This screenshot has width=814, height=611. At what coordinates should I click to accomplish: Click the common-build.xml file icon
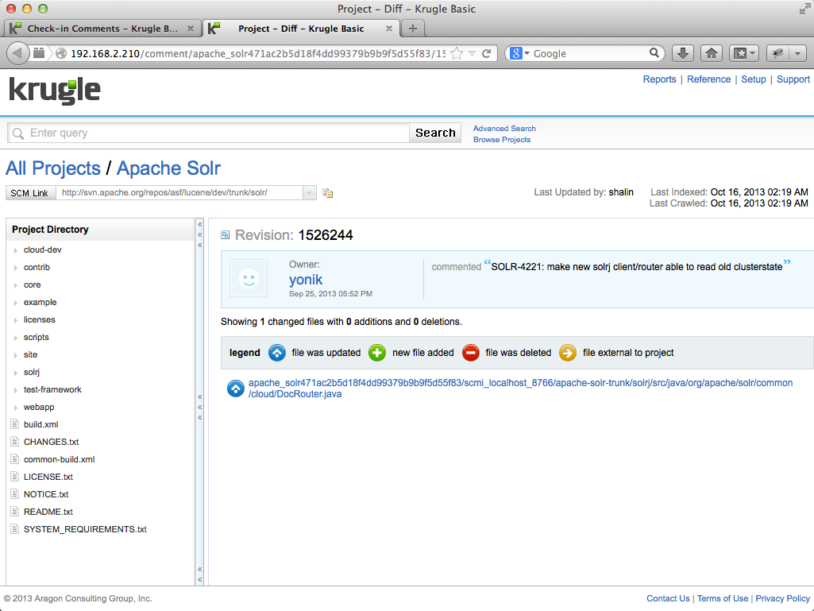pos(15,459)
